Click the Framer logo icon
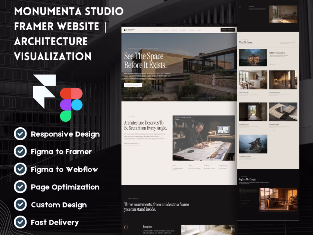 [x=44, y=91]
